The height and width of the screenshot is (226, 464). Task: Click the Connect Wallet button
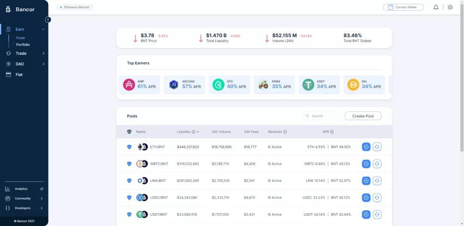(403, 7)
